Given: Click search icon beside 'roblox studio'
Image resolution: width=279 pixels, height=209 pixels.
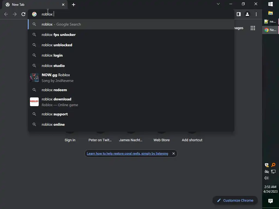Looking at the screenshot, I should pyautogui.click(x=34, y=66).
